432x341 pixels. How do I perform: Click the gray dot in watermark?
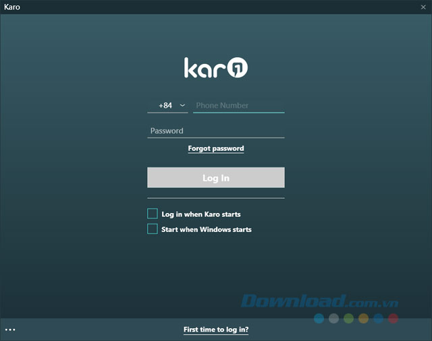pyautogui.click(x=333, y=318)
